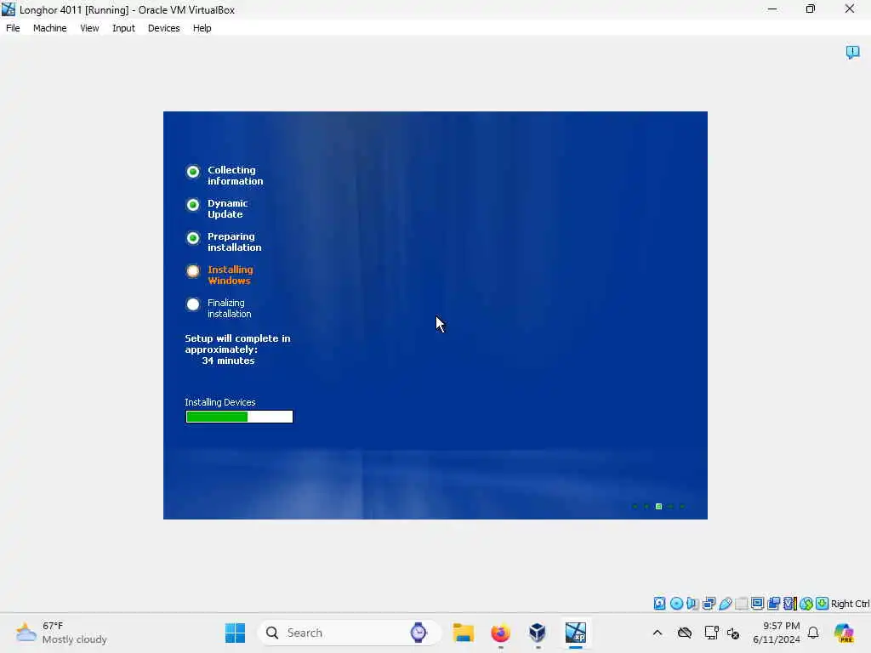Click the hard disk activity indicator icon
This screenshot has height=653, width=871.
pyautogui.click(x=659, y=604)
